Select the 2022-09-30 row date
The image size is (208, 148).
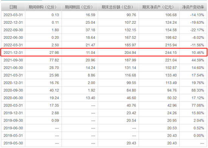(x=13, y=30)
